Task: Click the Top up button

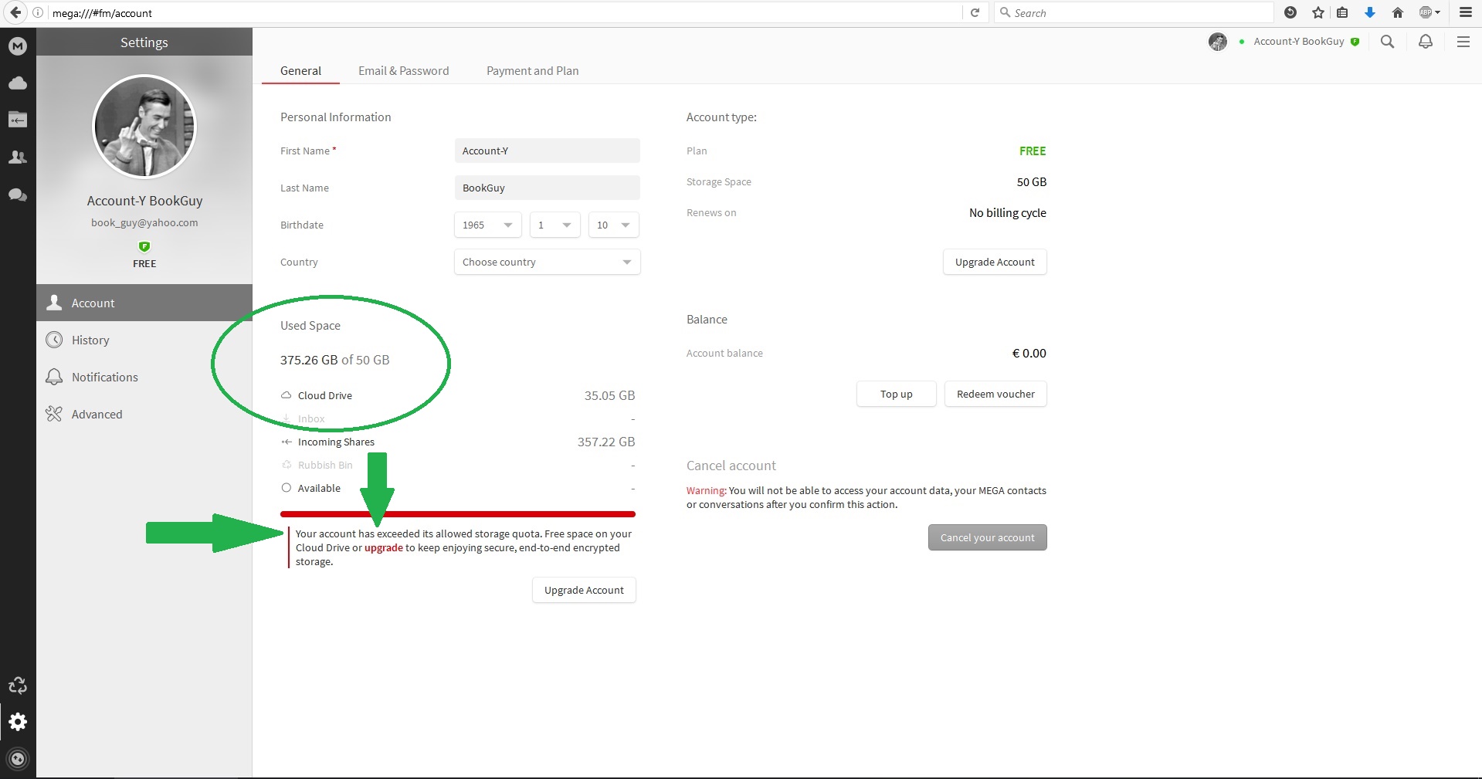Action: point(896,394)
